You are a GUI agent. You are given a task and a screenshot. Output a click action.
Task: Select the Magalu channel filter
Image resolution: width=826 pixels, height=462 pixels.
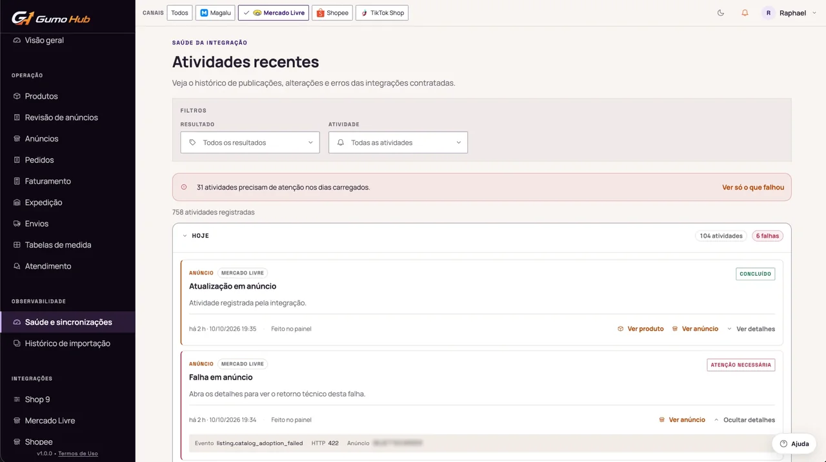click(x=215, y=13)
